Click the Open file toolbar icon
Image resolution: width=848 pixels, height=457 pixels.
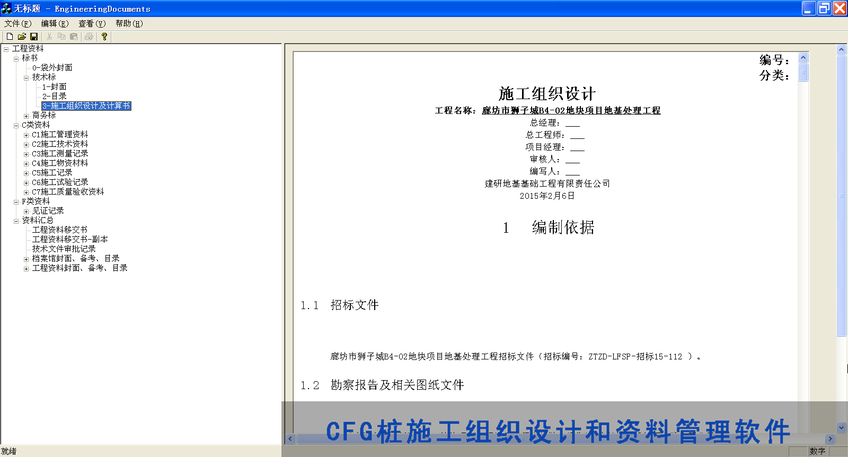22,37
